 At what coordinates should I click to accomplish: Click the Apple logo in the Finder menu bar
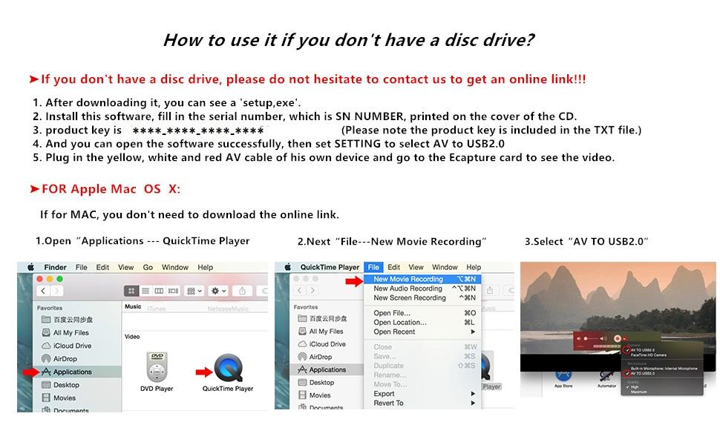tap(30, 267)
